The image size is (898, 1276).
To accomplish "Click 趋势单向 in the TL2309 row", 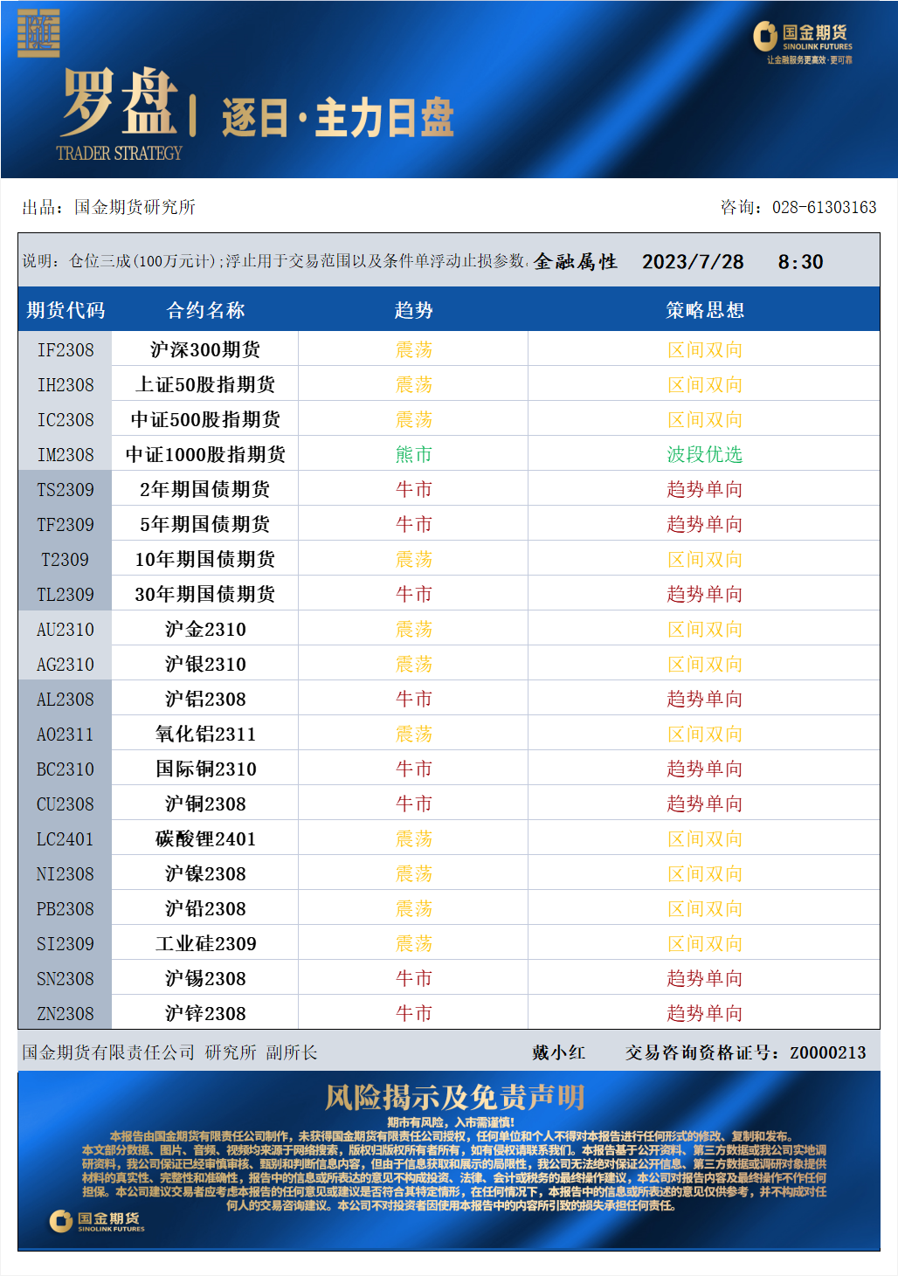I will click(x=704, y=594).
